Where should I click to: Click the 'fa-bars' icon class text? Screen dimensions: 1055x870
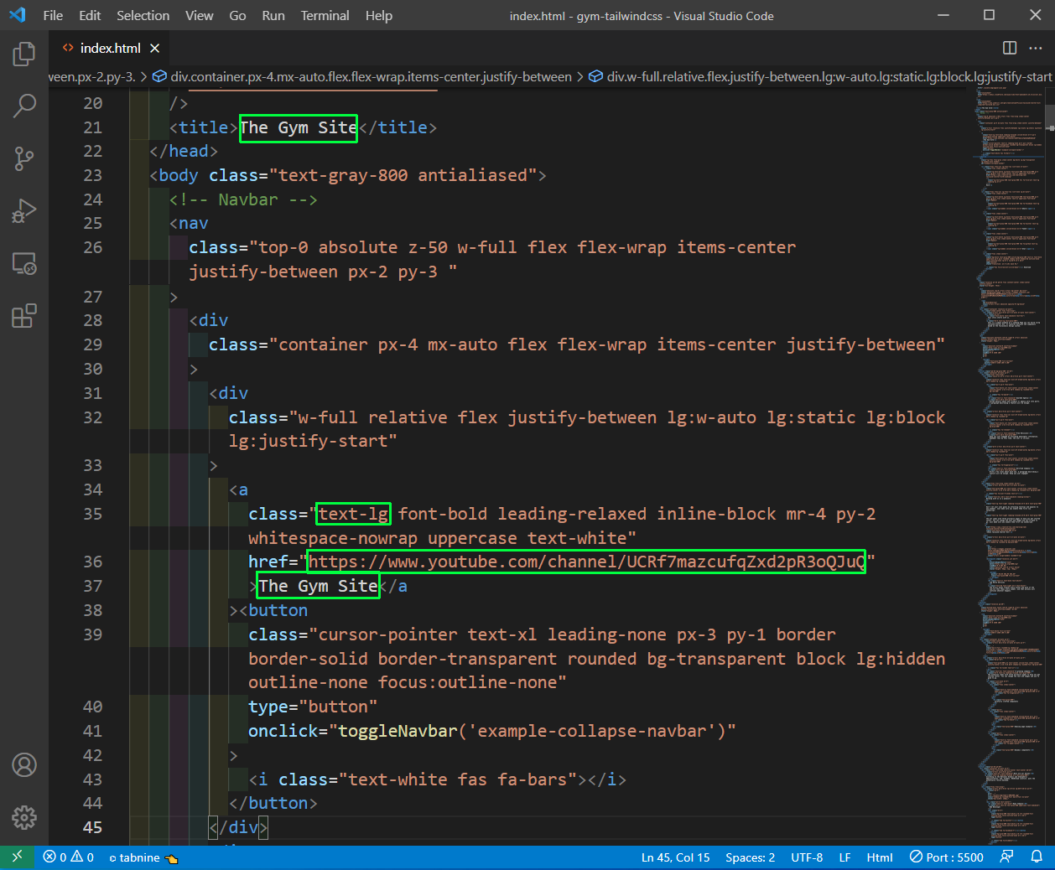pyautogui.click(x=532, y=779)
